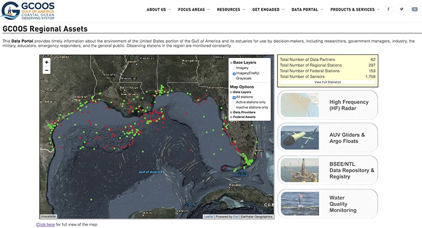
Task: Click the High Frequency Radar thumbnail image
Action: (300, 105)
